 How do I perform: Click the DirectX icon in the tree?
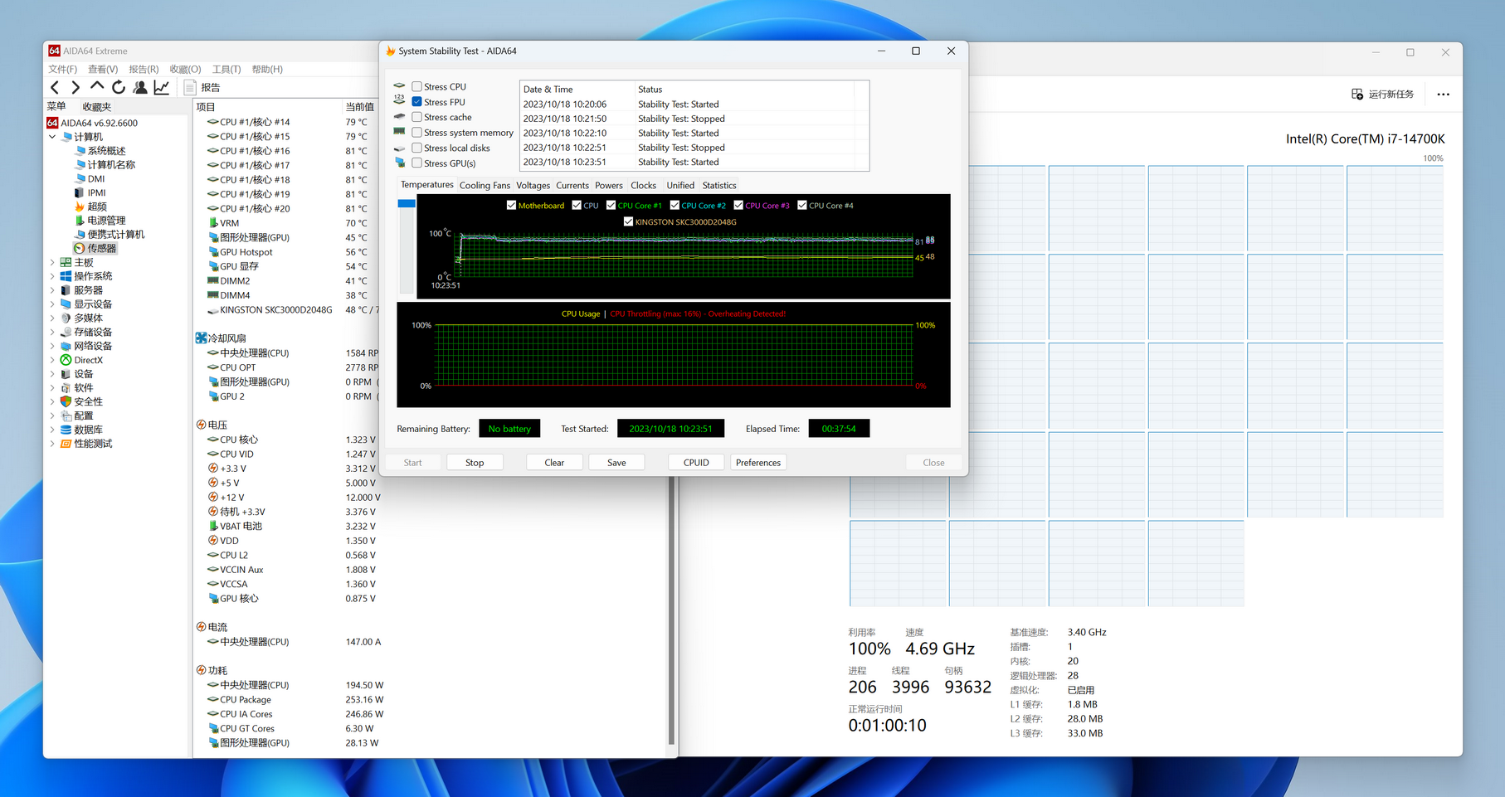tap(66, 360)
